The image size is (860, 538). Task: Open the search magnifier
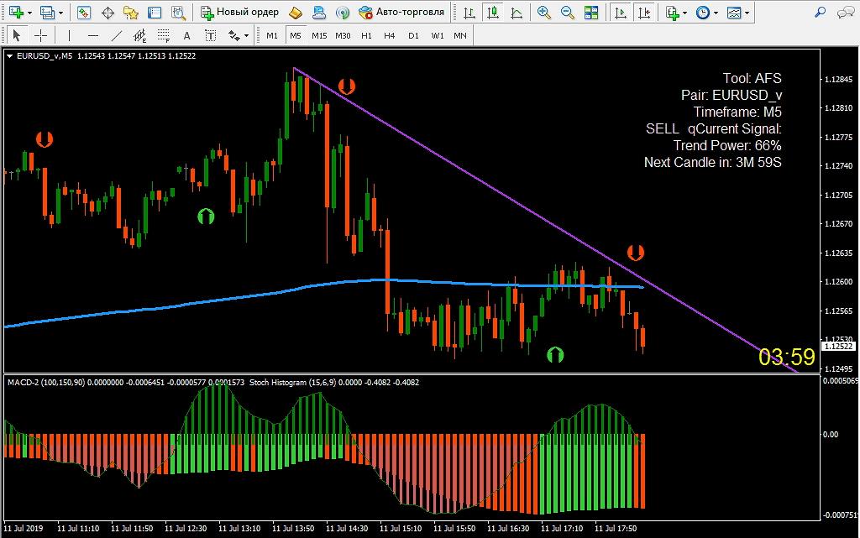(821, 12)
